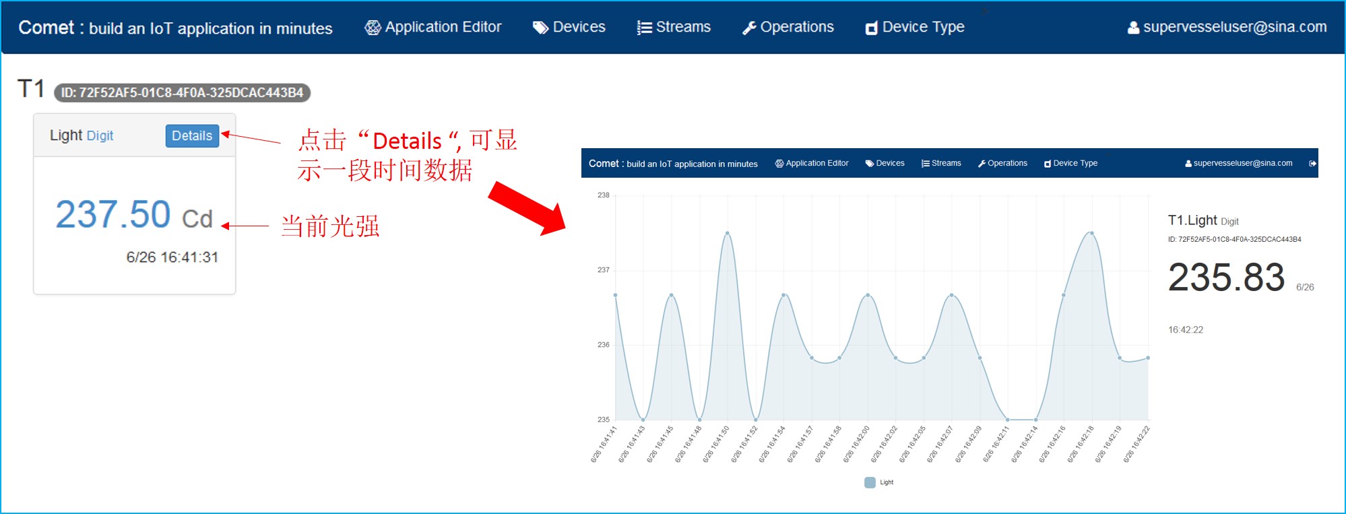
Task: Open Streams in the main navbar
Action: [674, 27]
